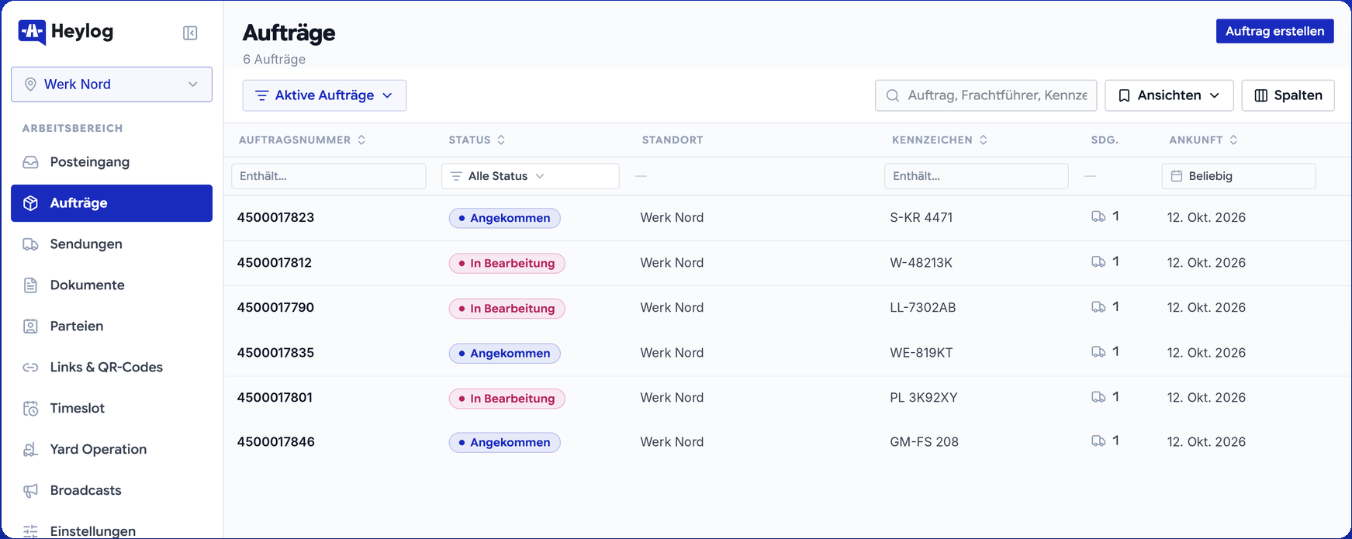Focus the order search field

click(x=986, y=95)
